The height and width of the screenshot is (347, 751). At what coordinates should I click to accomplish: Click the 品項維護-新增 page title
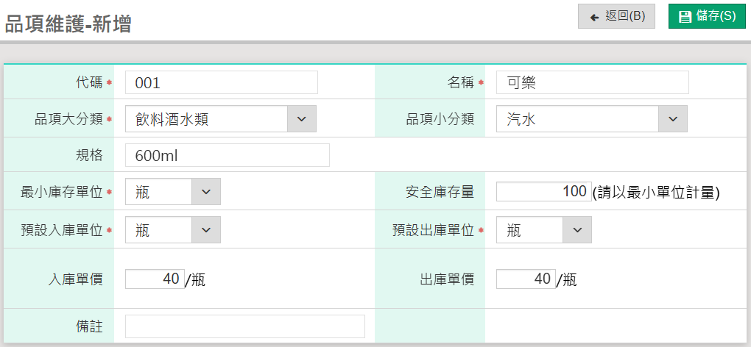point(68,24)
